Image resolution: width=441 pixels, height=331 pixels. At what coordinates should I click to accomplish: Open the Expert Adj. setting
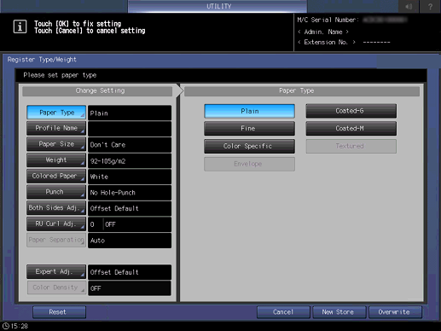click(x=56, y=271)
